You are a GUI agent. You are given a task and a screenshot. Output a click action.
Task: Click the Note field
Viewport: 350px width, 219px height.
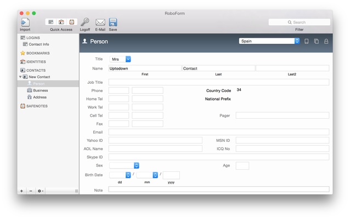219,189
